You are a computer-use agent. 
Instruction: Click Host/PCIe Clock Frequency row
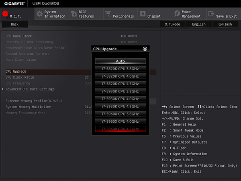[x=29, y=42]
